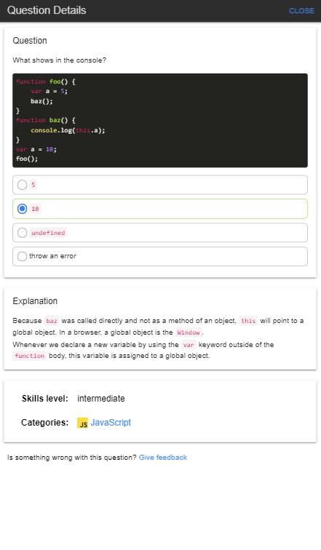This screenshot has height=550, width=321.
Task: Select the radio button for answer 10
Action: (x=22, y=209)
